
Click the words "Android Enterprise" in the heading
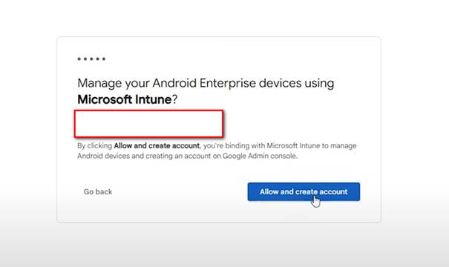(204, 83)
